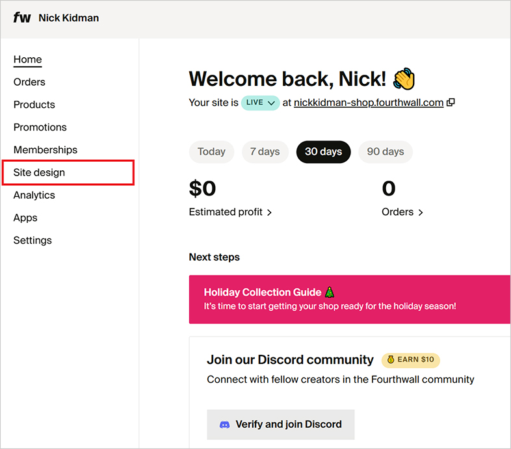Viewport: 511px width, 449px height.
Task: Open Orders in the sidebar
Action: (29, 82)
